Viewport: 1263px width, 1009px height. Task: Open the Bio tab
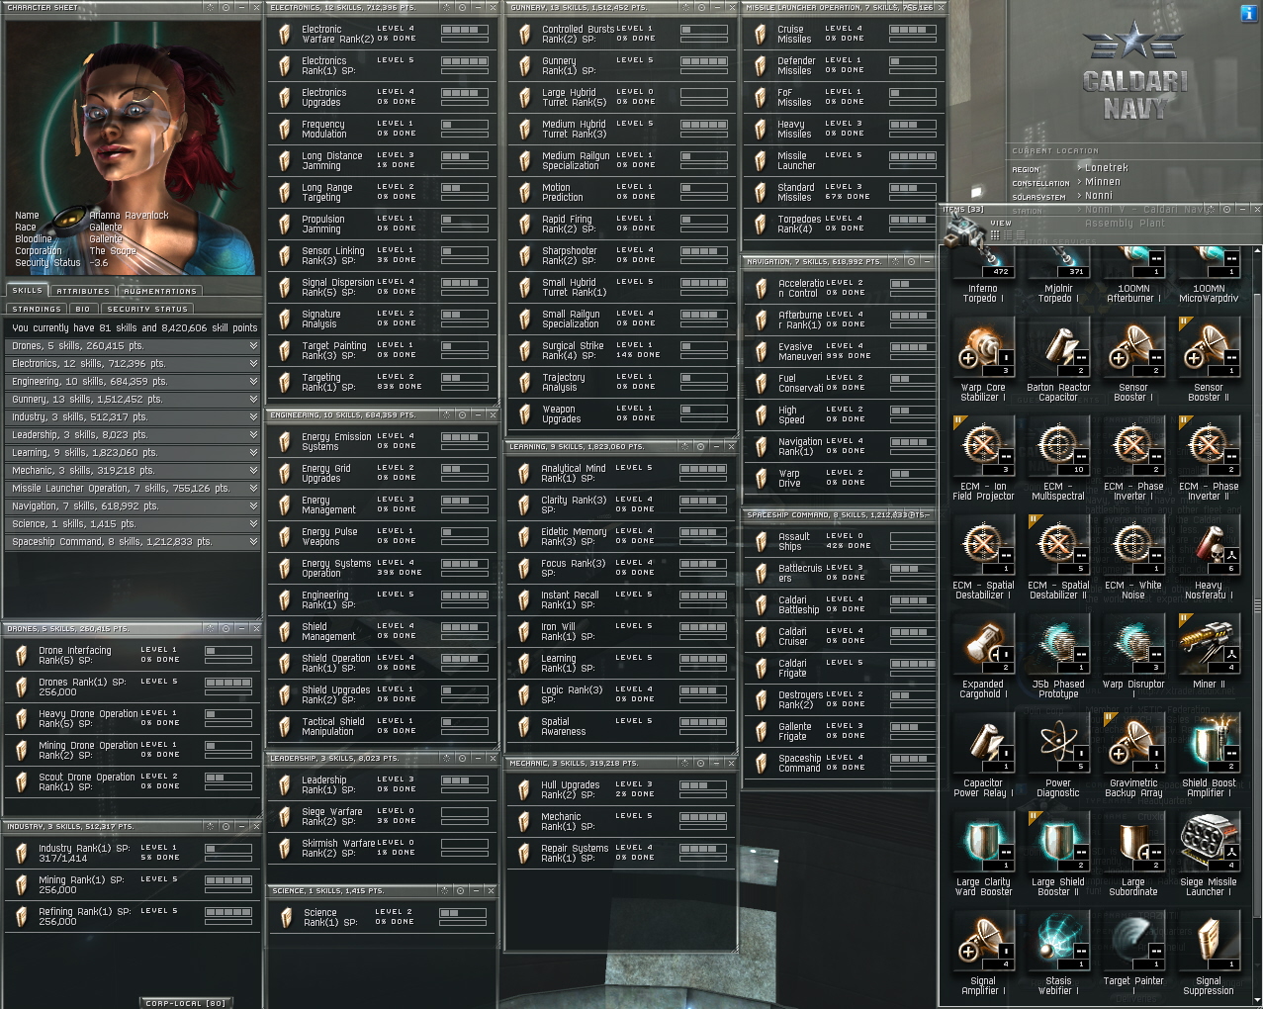83,310
